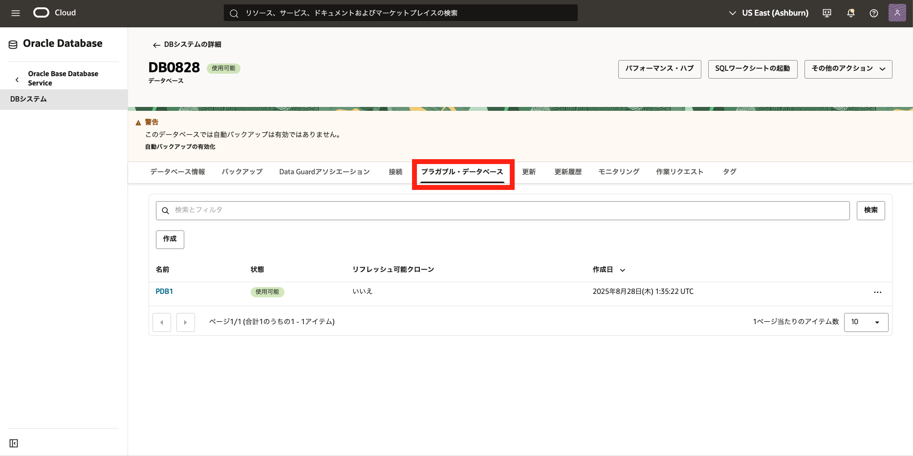The width and height of the screenshot is (913, 456).
Task: Click the 検索とフィルタ input field
Action: (x=502, y=210)
